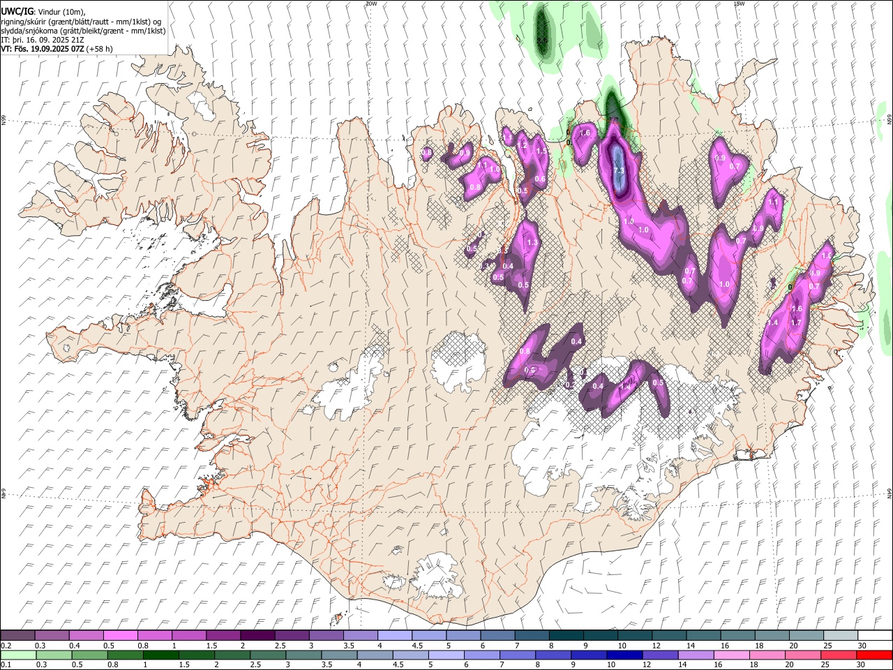
Task: Pick the snow scale swatch between 3 and 3.5
Action: coord(326,635)
